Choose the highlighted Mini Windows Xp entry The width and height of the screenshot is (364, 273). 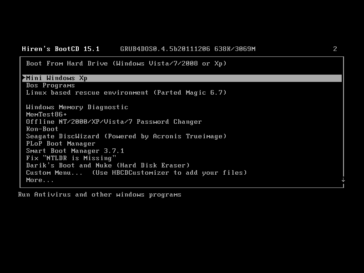click(x=182, y=78)
